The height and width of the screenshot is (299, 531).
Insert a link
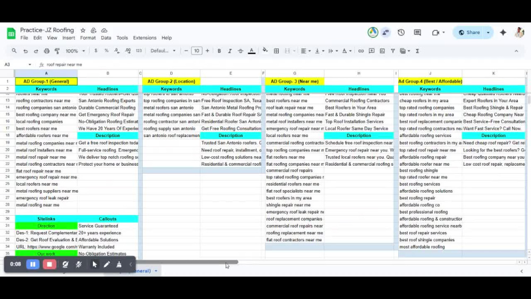pyautogui.click(x=361, y=51)
